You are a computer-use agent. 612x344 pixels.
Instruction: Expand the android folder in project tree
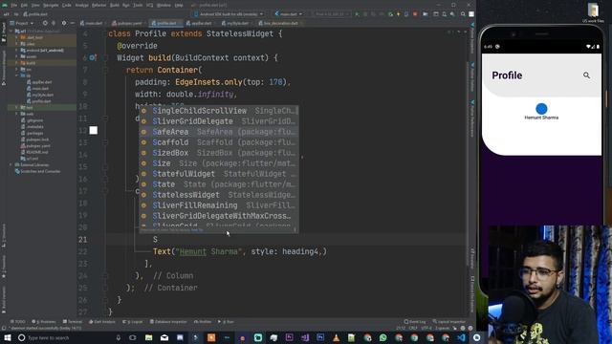click(17, 51)
